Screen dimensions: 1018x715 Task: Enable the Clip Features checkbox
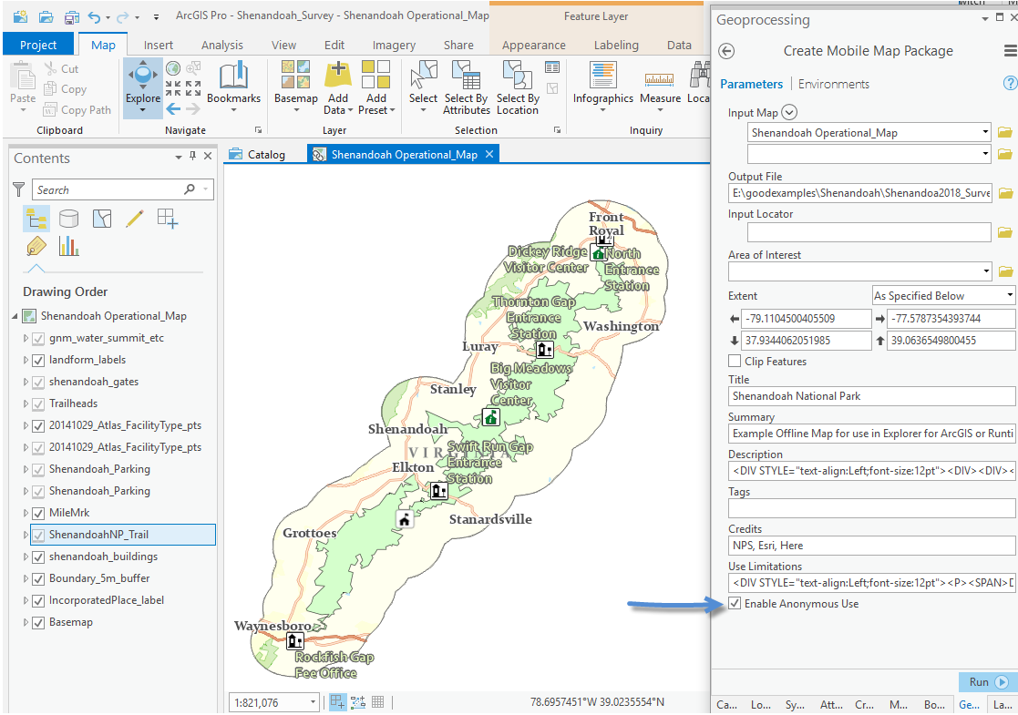tap(735, 362)
